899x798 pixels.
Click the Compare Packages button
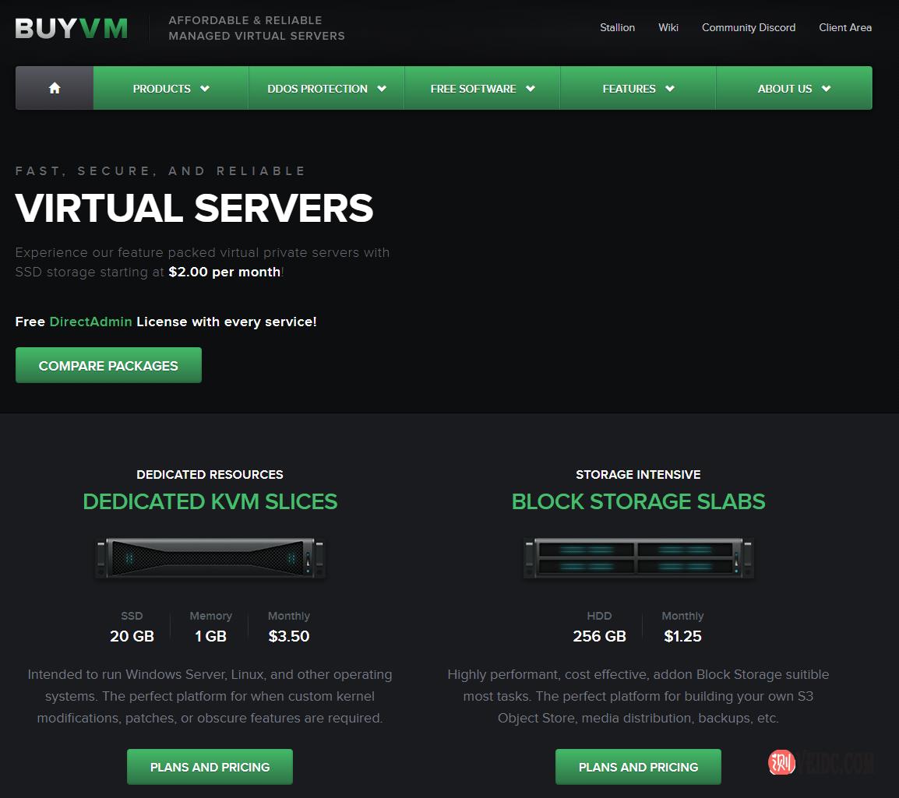[x=108, y=365]
